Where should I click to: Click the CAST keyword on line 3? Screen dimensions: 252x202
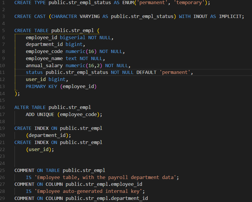tap(40, 16)
